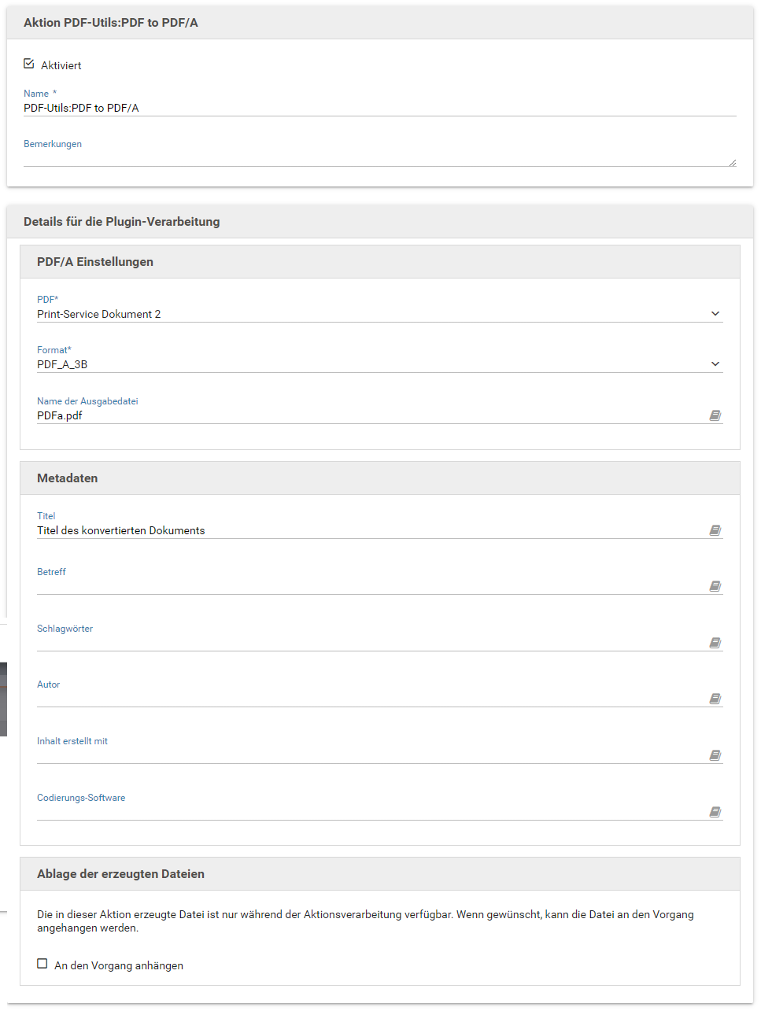
Task: Click the book icon in Codierungs-Software field
Action: coord(715,812)
